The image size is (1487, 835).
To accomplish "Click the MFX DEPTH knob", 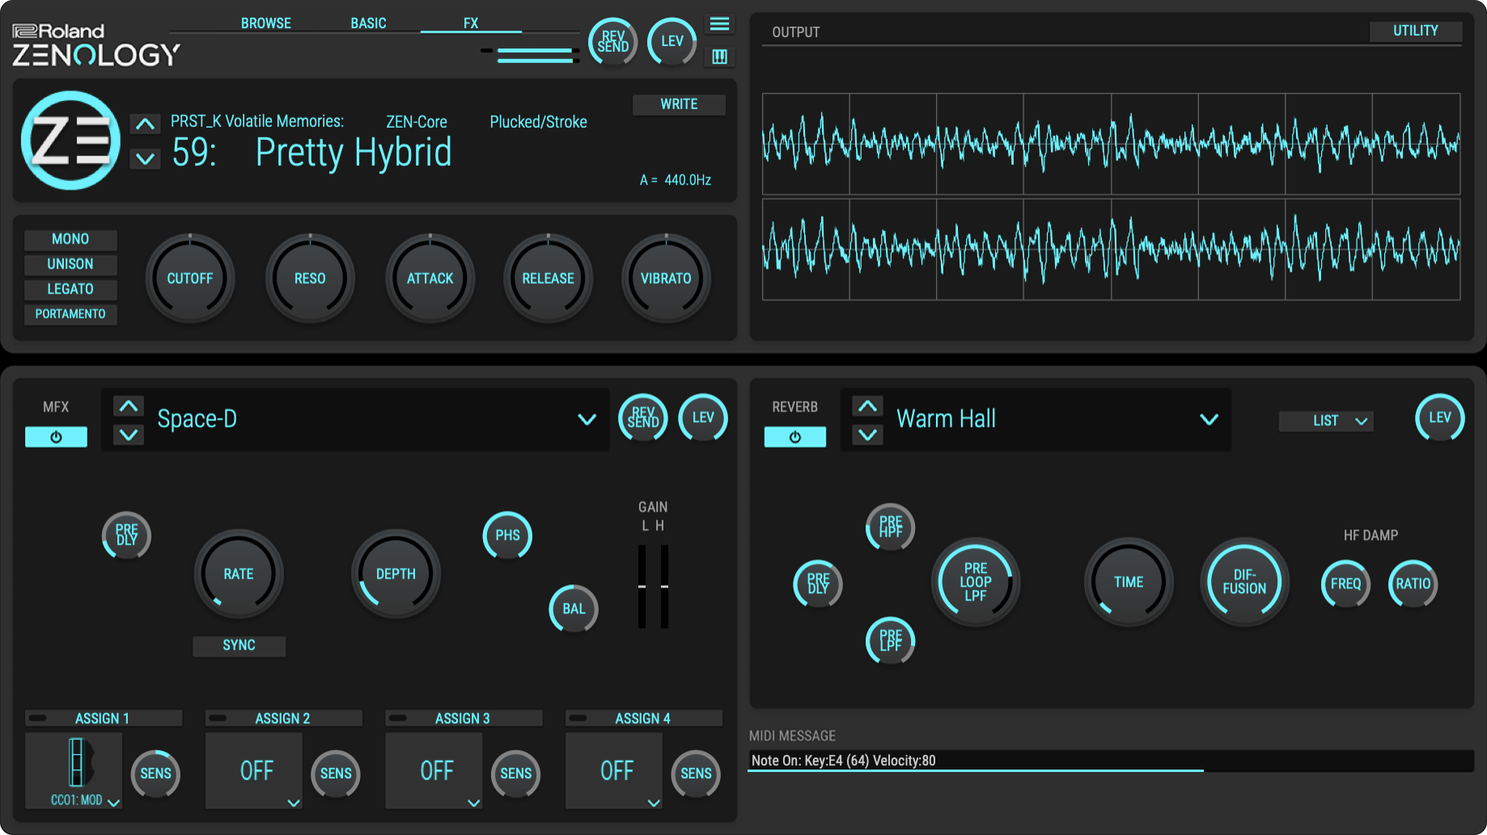I will click(396, 574).
